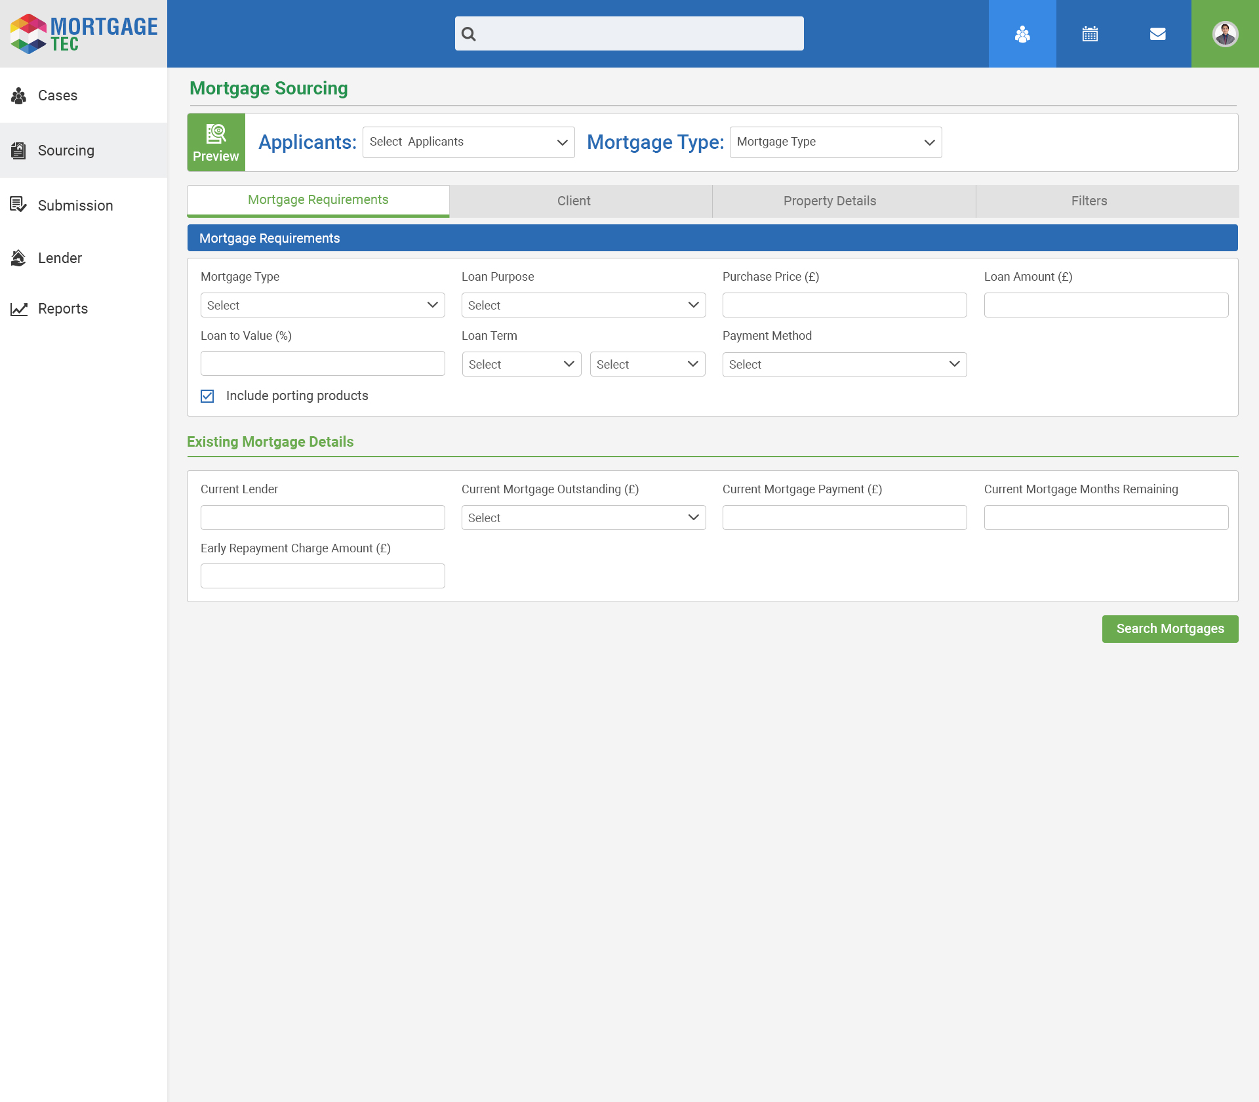
Task: Click the Cases sidebar icon
Action: click(x=19, y=96)
